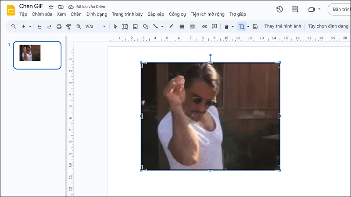Open the comments panel icon
The width and height of the screenshot is (351, 197).
coord(295,9)
